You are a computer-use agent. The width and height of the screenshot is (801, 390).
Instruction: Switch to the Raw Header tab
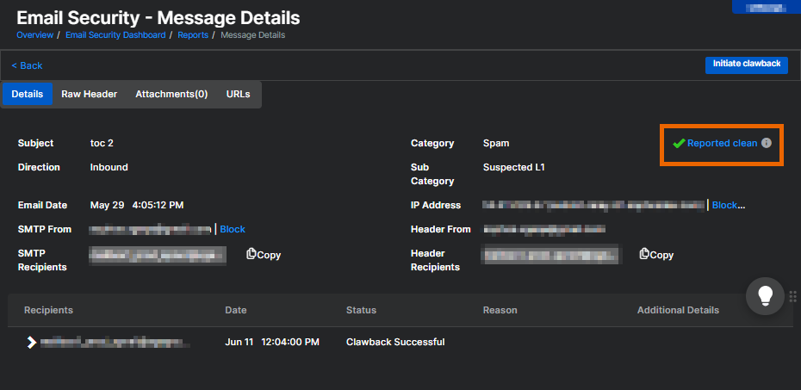pos(89,94)
